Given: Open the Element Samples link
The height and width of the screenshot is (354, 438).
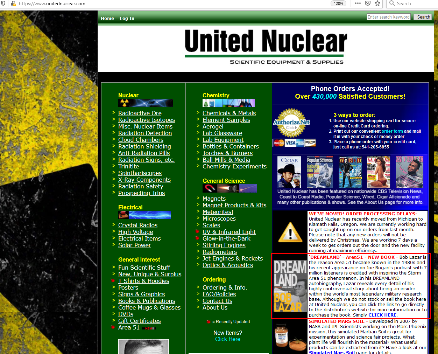Looking at the screenshot, I should click(226, 120).
